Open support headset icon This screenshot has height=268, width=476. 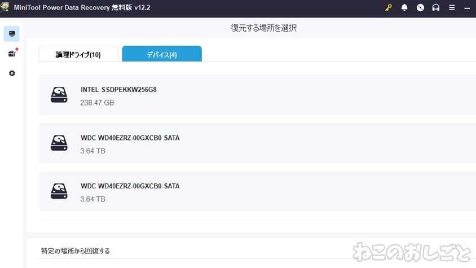click(436, 7)
